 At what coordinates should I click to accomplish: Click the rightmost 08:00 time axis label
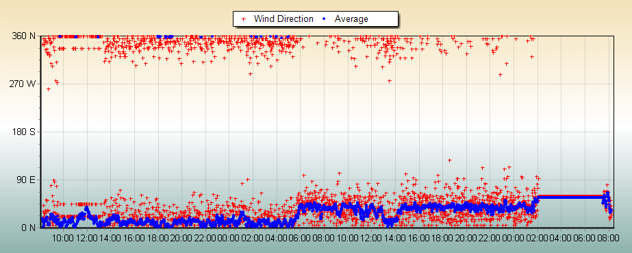[x=608, y=239]
